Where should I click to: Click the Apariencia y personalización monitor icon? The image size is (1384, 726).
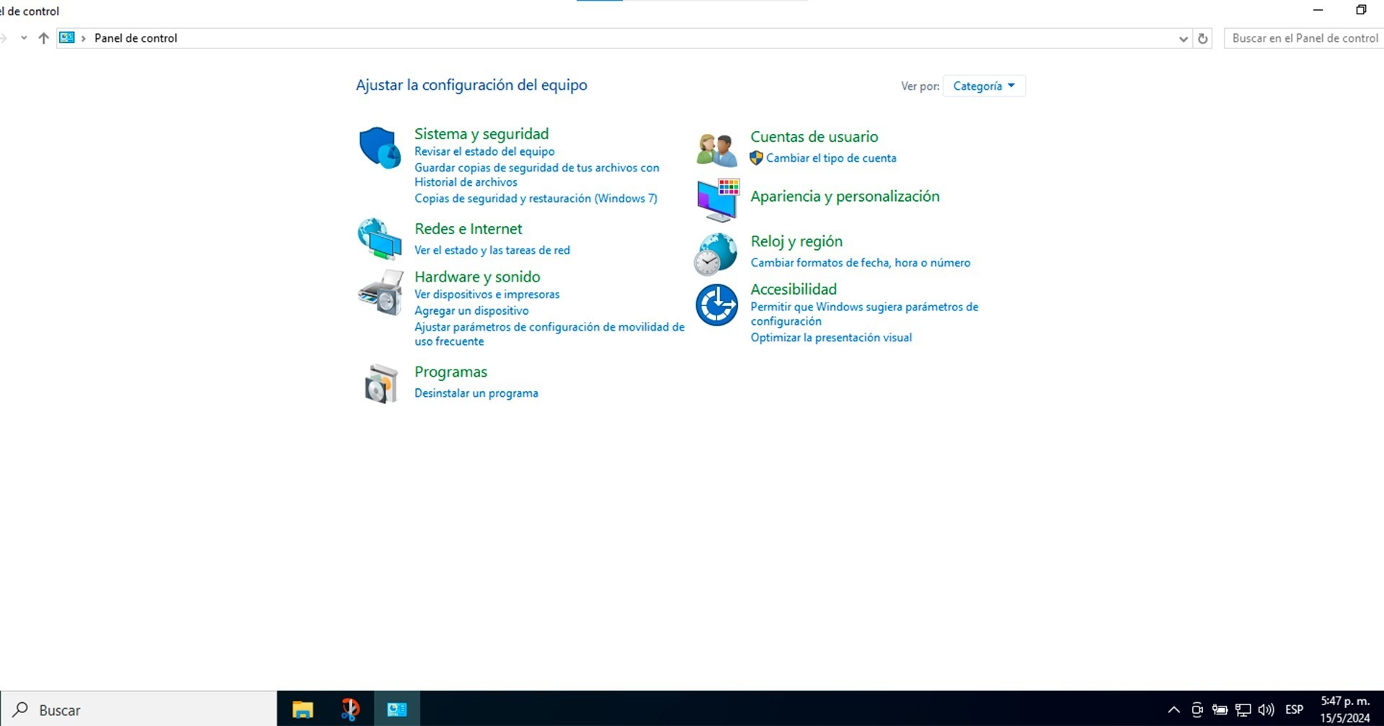(717, 200)
